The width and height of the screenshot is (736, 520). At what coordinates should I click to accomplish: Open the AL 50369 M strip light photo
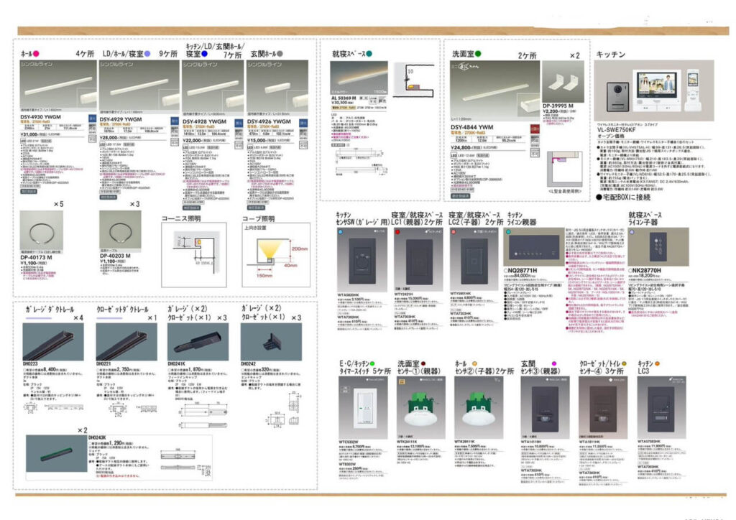359,78
